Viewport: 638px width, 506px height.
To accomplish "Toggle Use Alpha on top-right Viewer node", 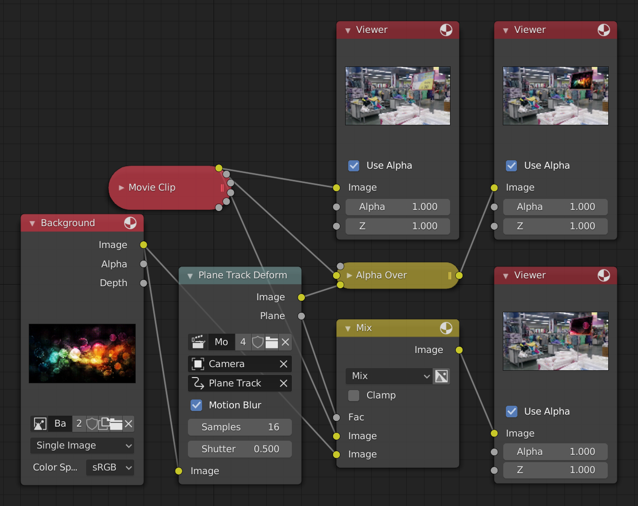I will tap(512, 166).
